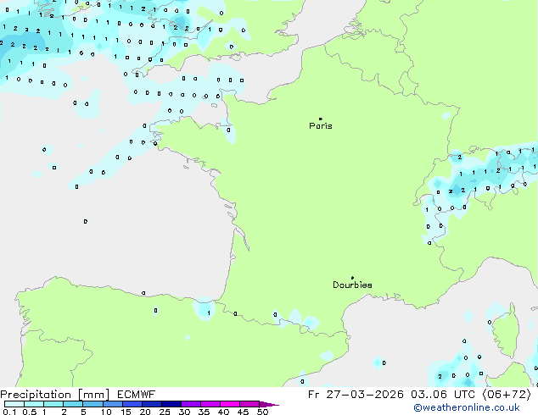The height and width of the screenshot is (415, 538).
Task: Pick the 30–35 mm purple legend swatch
Action: 191,404
